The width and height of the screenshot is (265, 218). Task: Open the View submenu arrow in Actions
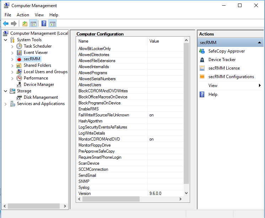click(x=260, y=86)
